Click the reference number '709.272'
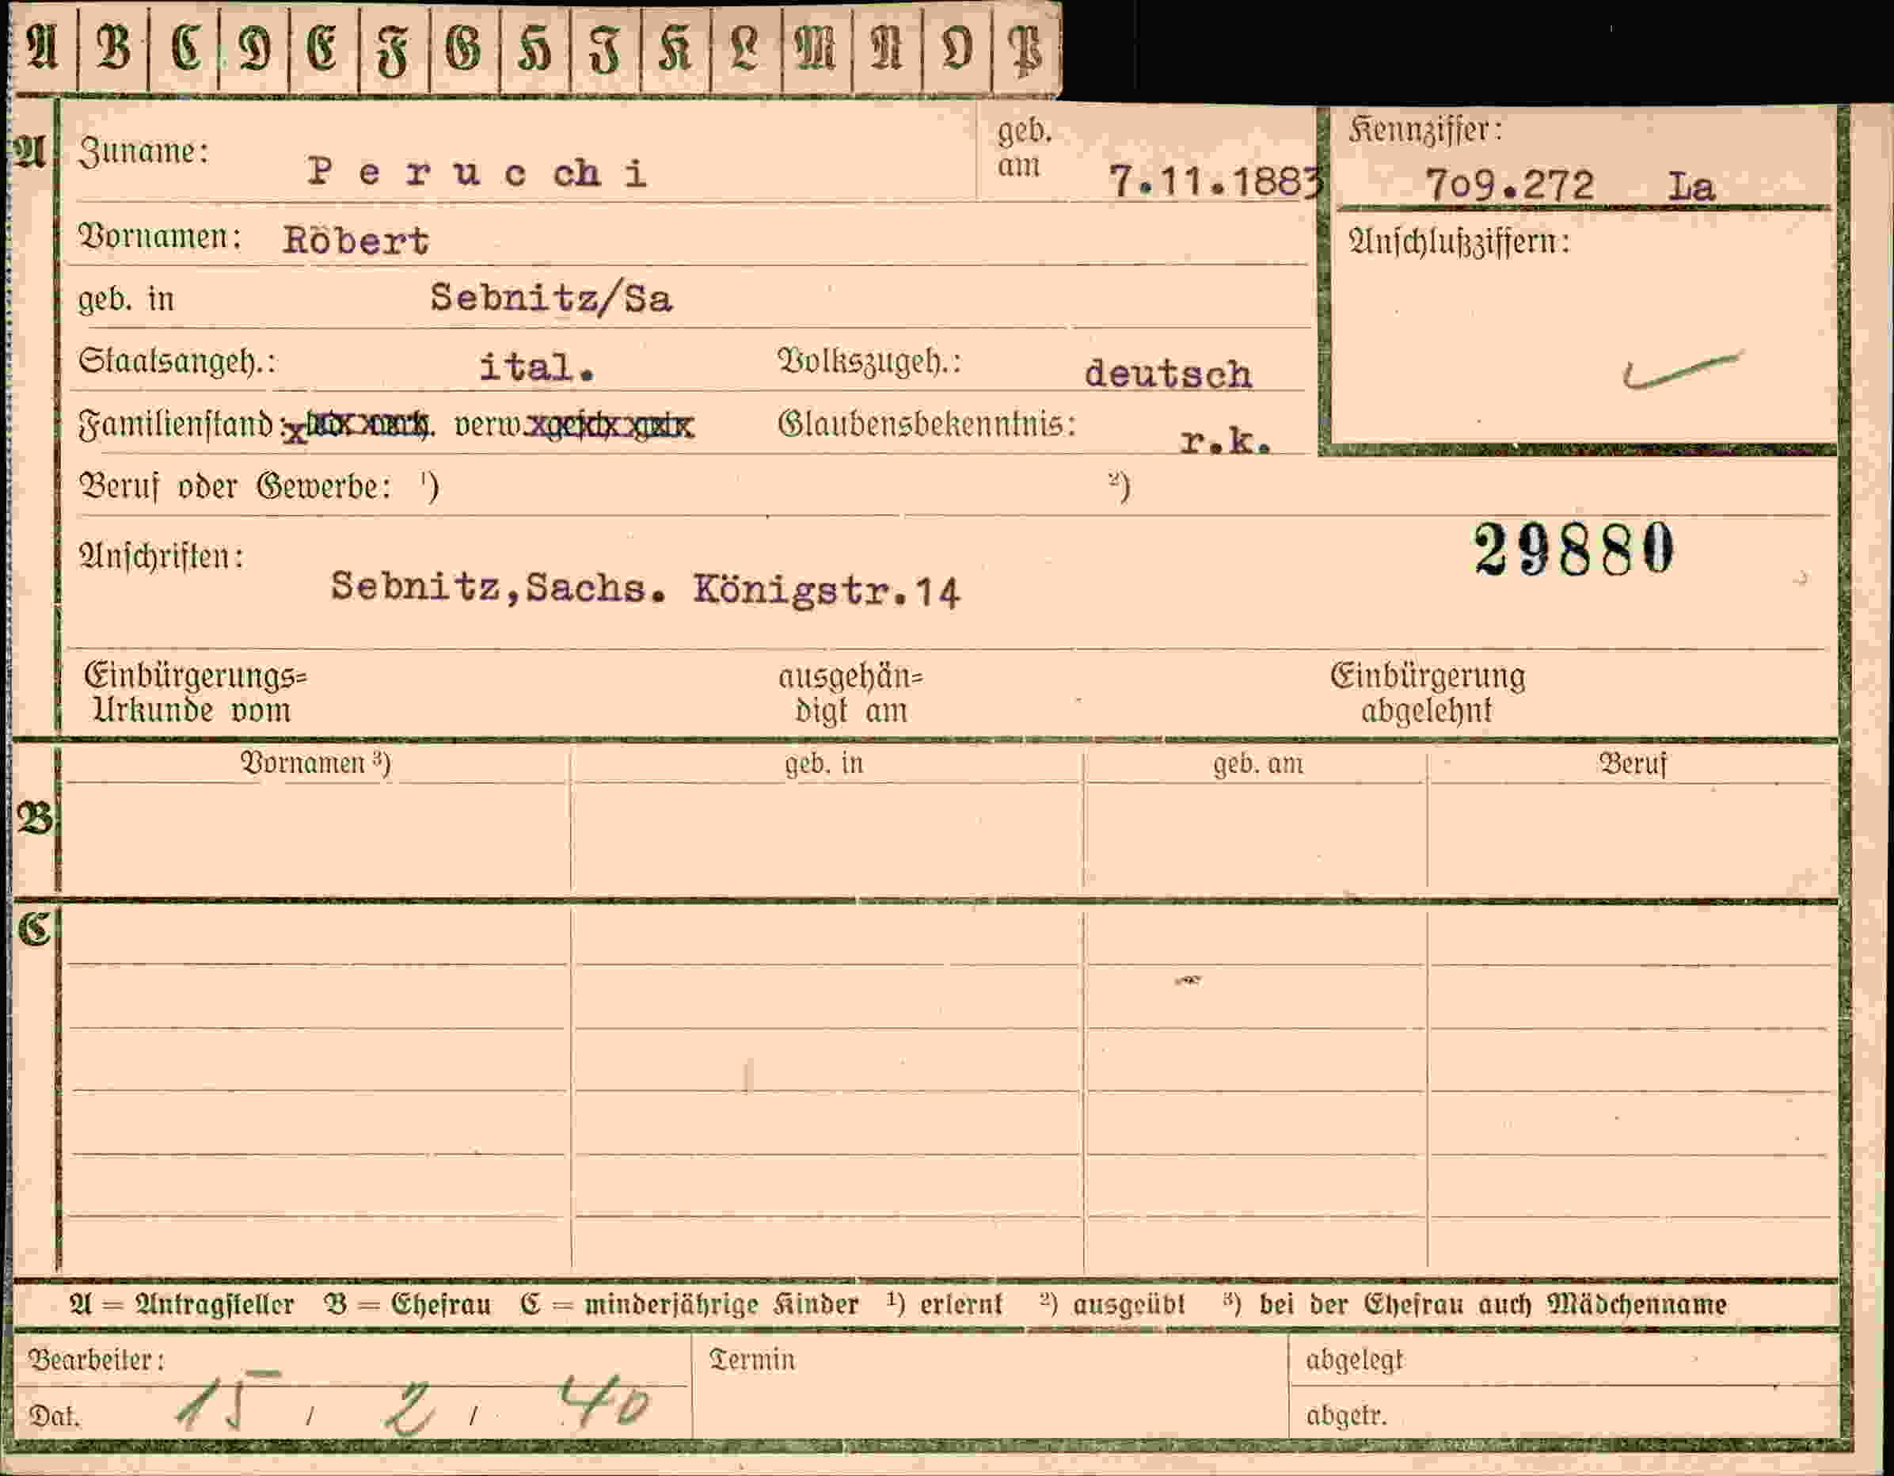 coord(1510,184)
